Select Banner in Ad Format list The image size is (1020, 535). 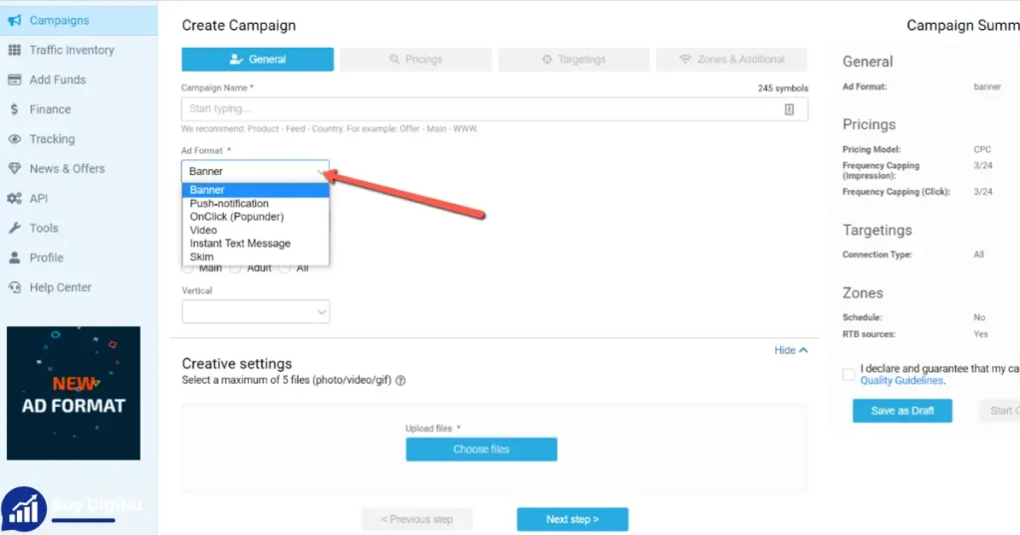[256, 190]
